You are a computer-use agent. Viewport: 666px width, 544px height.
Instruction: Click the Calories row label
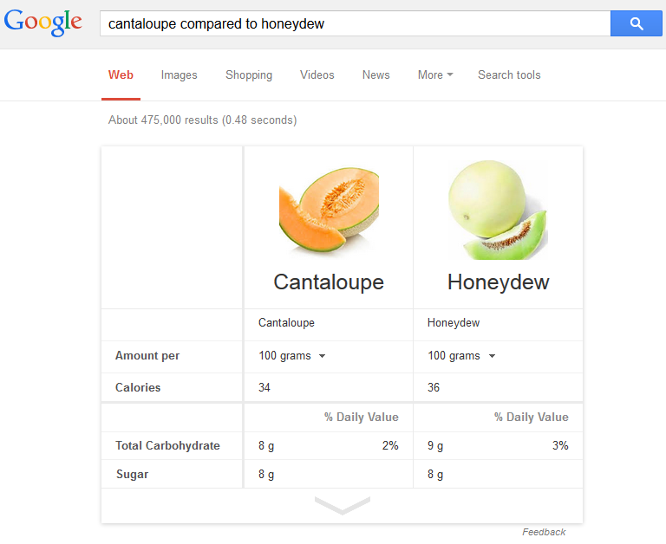click(138, 388)
